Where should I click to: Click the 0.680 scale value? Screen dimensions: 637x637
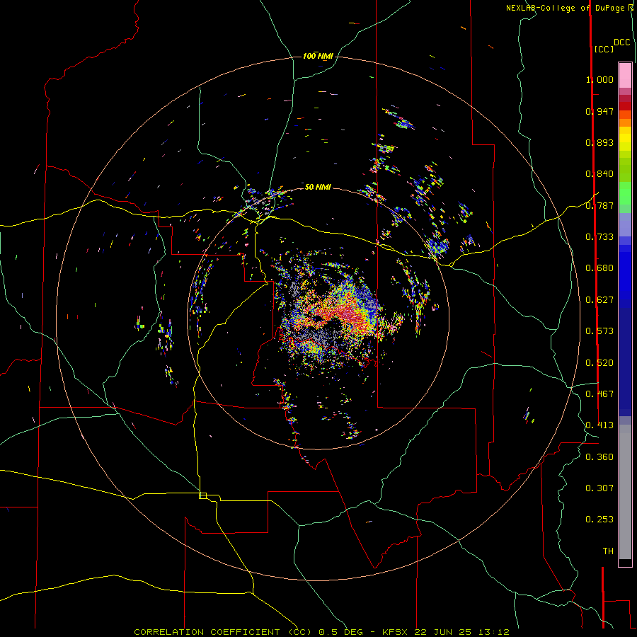[x=599, y=268]
